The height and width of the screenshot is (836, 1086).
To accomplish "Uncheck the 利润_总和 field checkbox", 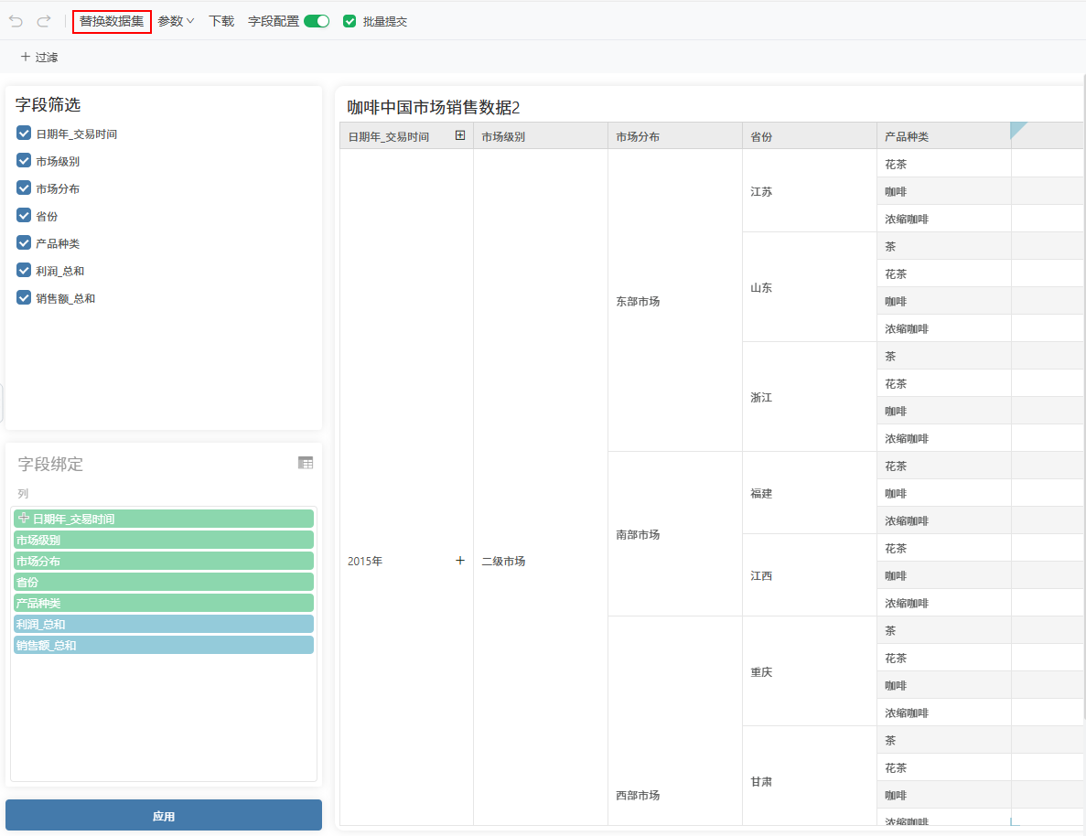I will (x=24, y=271).
